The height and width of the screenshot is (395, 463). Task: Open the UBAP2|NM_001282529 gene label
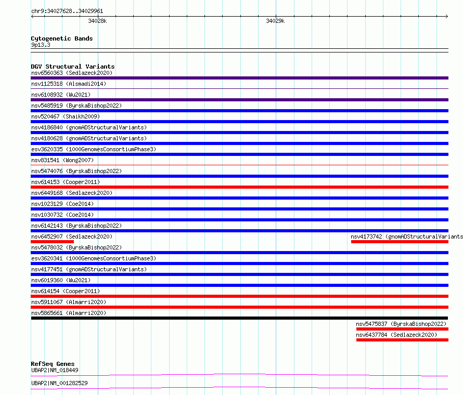click(59, 383)
